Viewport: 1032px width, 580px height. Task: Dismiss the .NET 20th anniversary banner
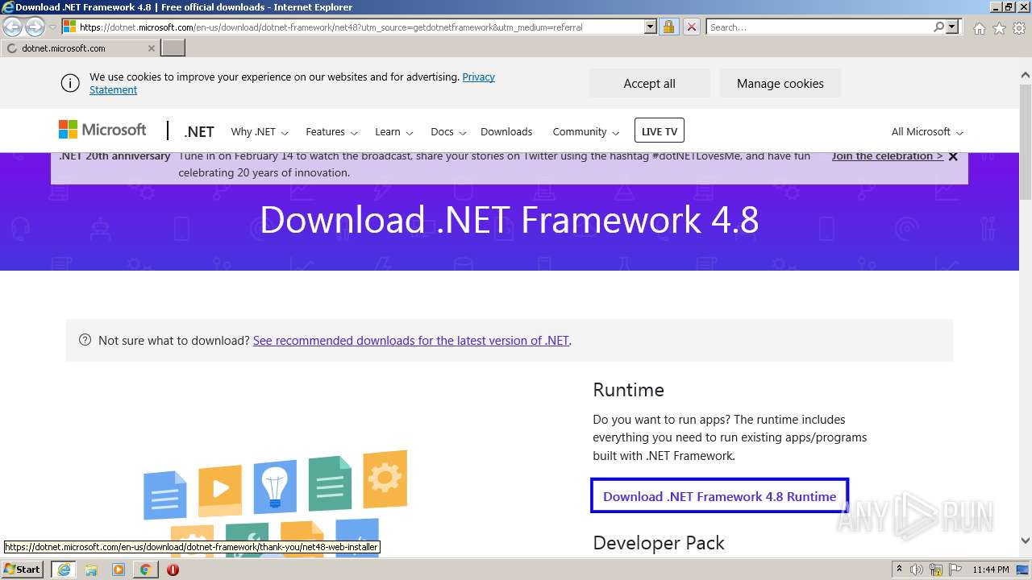click(x=953, y=156)
